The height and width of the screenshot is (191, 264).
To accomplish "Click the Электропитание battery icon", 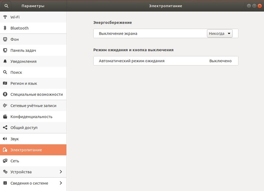I will click(x=6, y=150).
